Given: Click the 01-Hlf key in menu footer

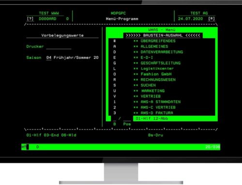Looking at the screenshot, I should [x=143, y=118].
